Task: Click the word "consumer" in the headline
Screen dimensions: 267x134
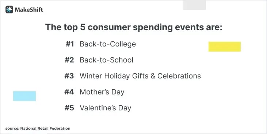Action: point(109,27)
